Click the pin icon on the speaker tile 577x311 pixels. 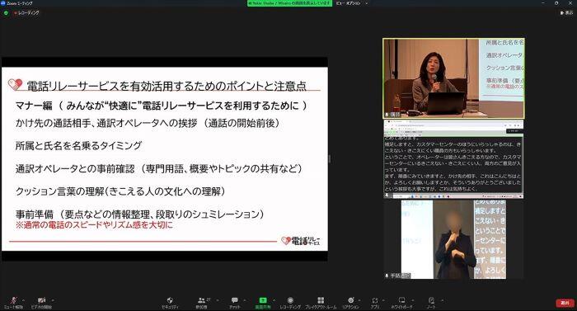point(387,115)
